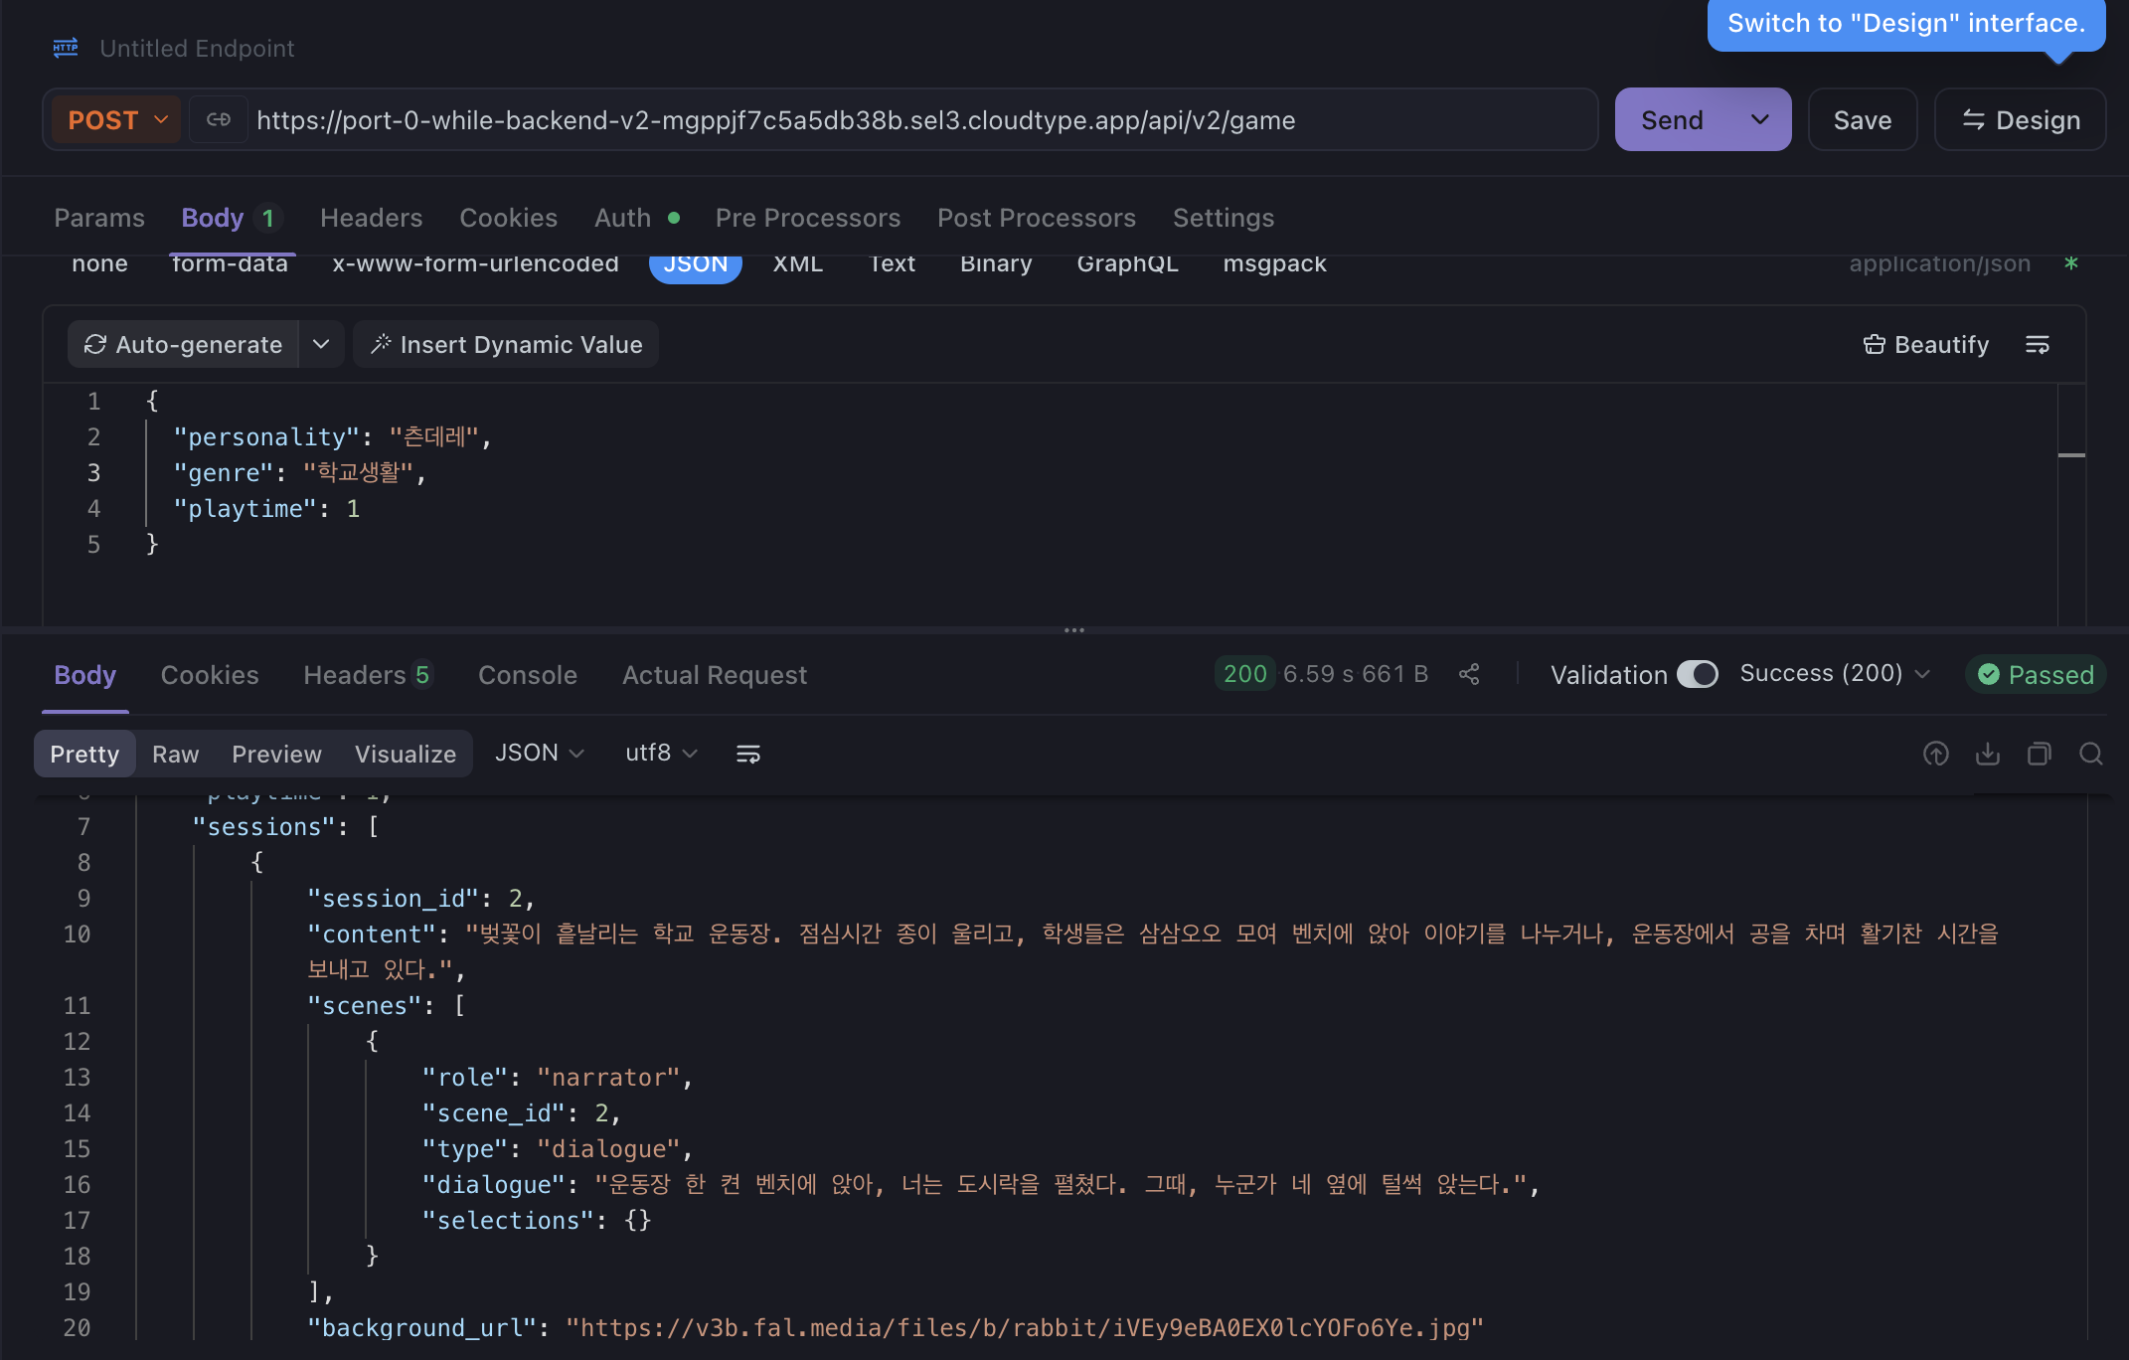Screen dimensions: 2129x1360
Task: Click the word wrap icon in response toolbar
Action: pyautogui.click(x=747, y=755)
